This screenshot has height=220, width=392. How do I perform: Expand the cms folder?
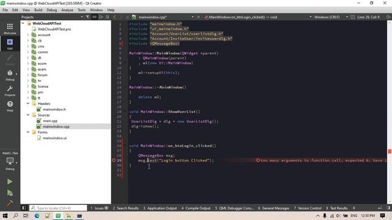tap(28, 46)
